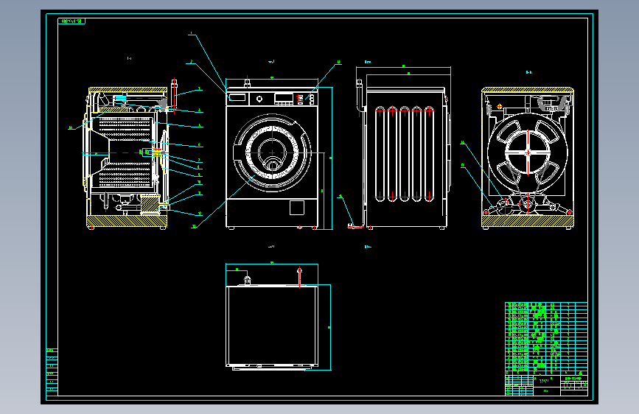Click the top view rectangle of the washer
Screen dimensions: 639x414
point(272,326)
